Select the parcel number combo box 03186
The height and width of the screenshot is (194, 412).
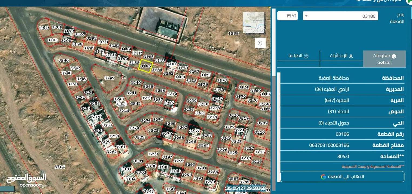[x=340, y=16]
